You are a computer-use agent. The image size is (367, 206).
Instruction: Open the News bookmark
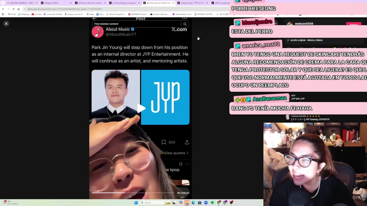(x=100, y=14)
